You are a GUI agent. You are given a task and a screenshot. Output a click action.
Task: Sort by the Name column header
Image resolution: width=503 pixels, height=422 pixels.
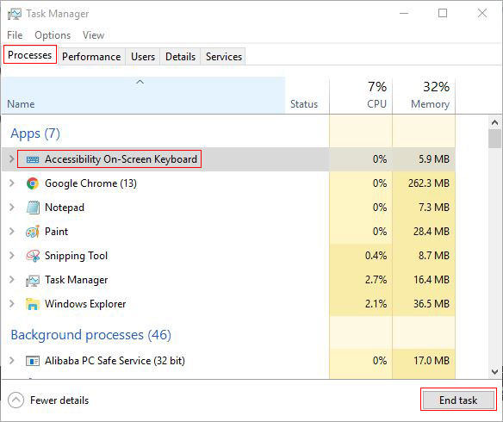tap(143, 96)
